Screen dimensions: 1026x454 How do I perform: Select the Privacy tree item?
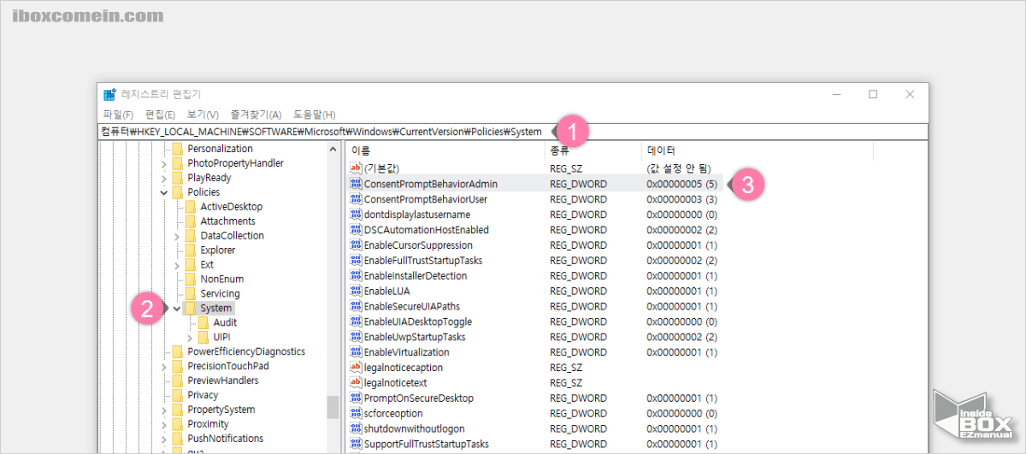click(x=203, y=395)
